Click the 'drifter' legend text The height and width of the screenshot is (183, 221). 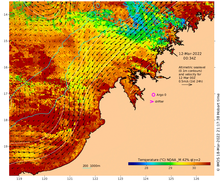click(x=159, y=101)
